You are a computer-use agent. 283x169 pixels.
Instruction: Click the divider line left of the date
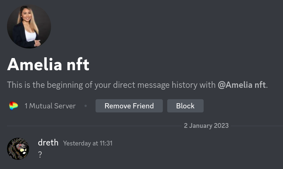point(92,126)
